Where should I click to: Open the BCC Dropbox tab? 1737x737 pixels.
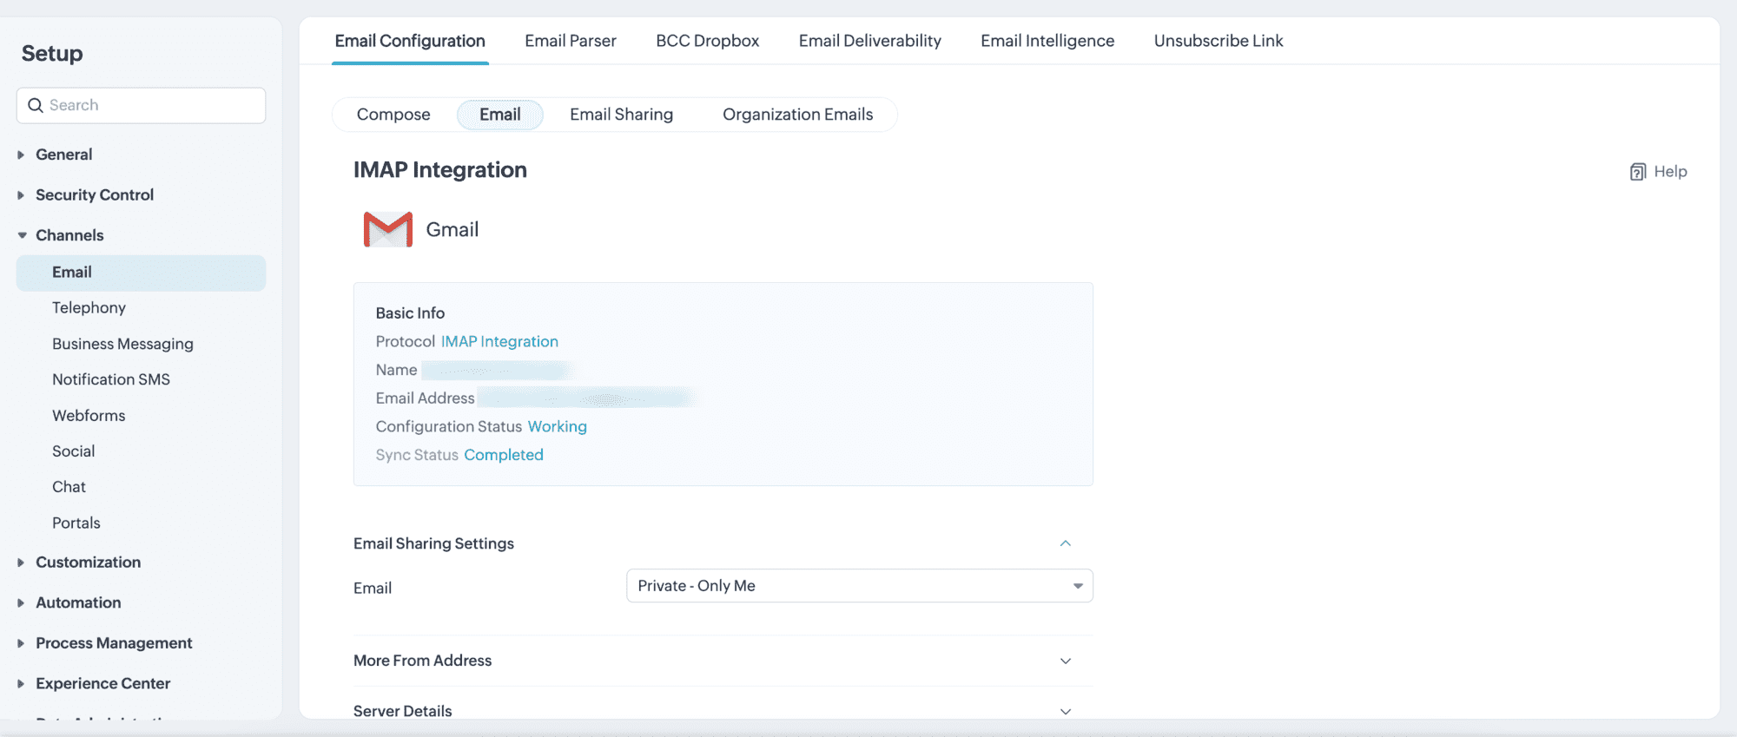click(x=707, y=41)
